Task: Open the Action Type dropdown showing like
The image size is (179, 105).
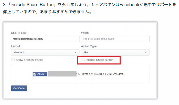Action: pyautogui.click(x=115, y=52)
